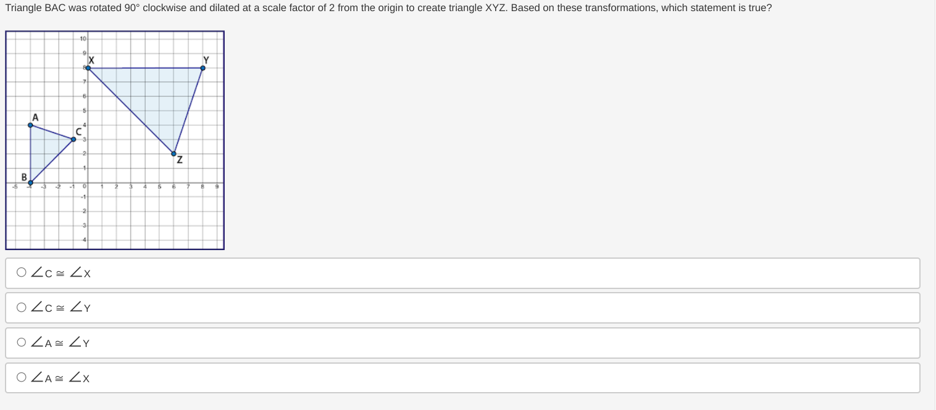Click vertex Y of triangle XYZ
The width and height of the screenshot is (936, 410).
pyautogui.click(x=203, y=67)
